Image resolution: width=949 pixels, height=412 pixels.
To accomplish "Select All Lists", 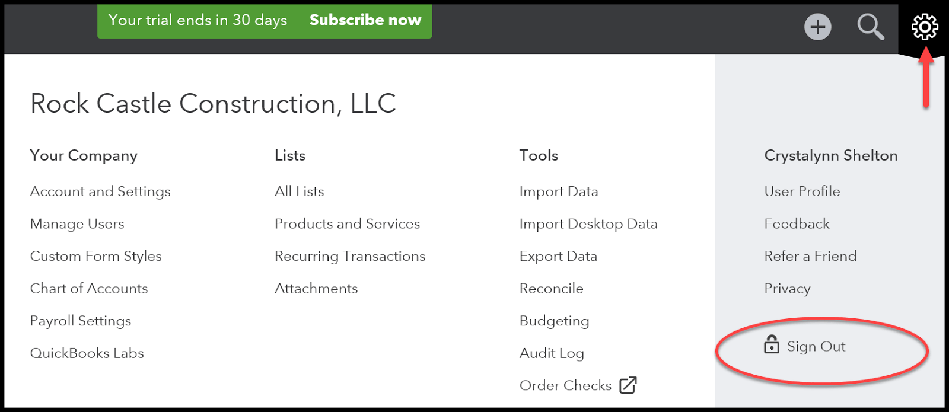I will click(x=300, y=191).
